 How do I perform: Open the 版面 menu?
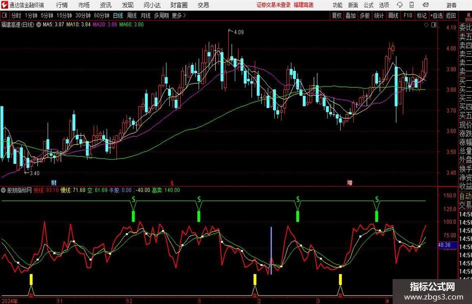coord(353,5)
